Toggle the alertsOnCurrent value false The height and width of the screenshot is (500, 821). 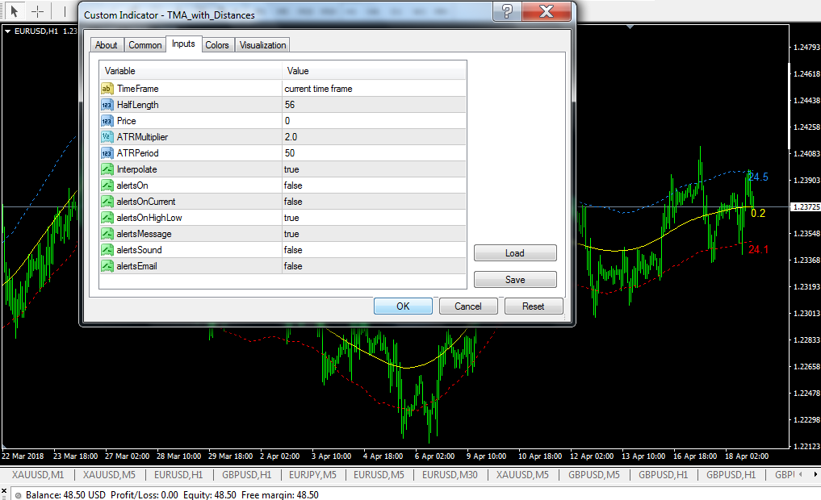374,202
